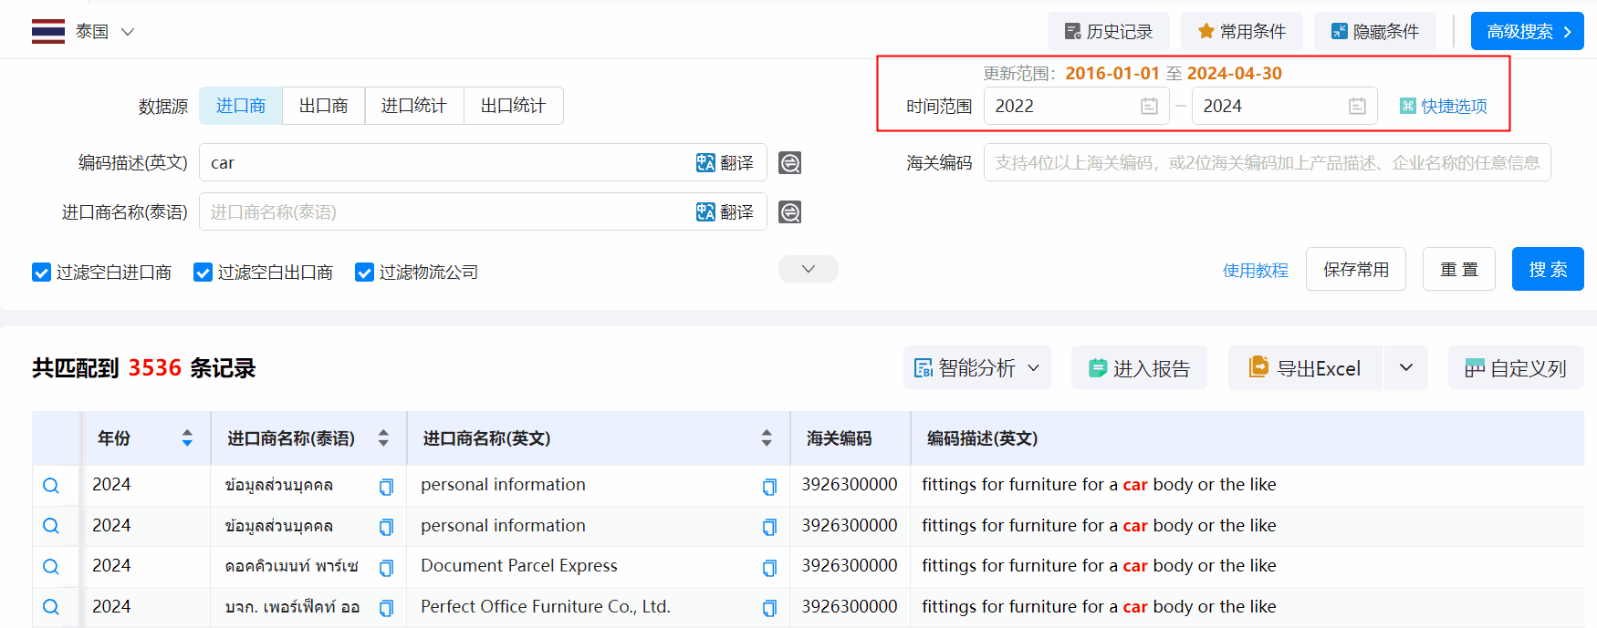
Task: Uncheck 过滤空白进口商 checkbox
Action: point(41,273)
